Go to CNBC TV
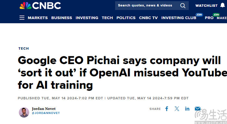 149,18
